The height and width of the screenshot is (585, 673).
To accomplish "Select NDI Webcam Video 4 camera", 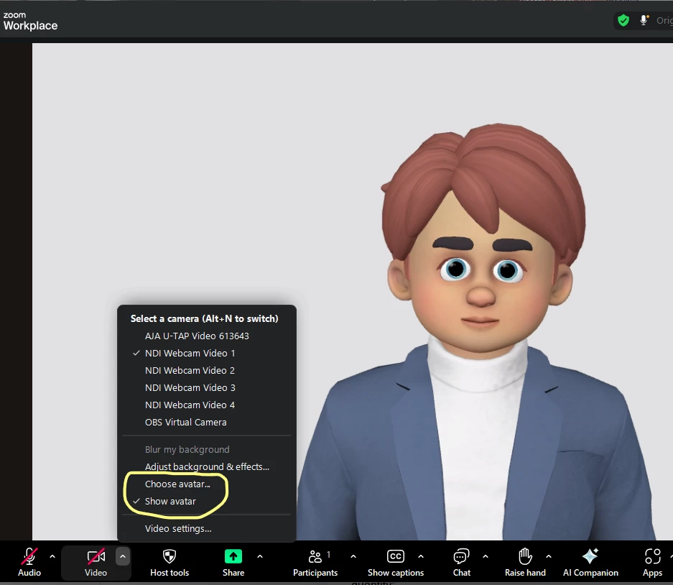I will 206,405.
